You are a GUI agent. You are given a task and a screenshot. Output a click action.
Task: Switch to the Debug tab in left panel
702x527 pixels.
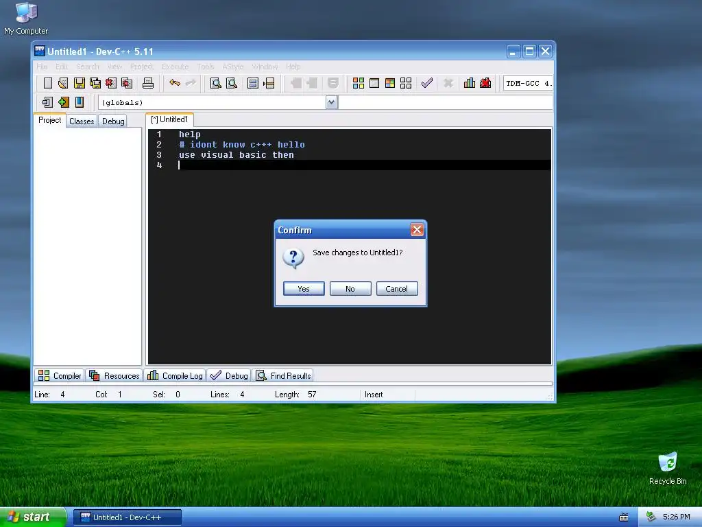coord(113,121)
